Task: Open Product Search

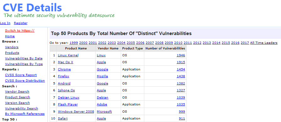Action: pos(18,97)
